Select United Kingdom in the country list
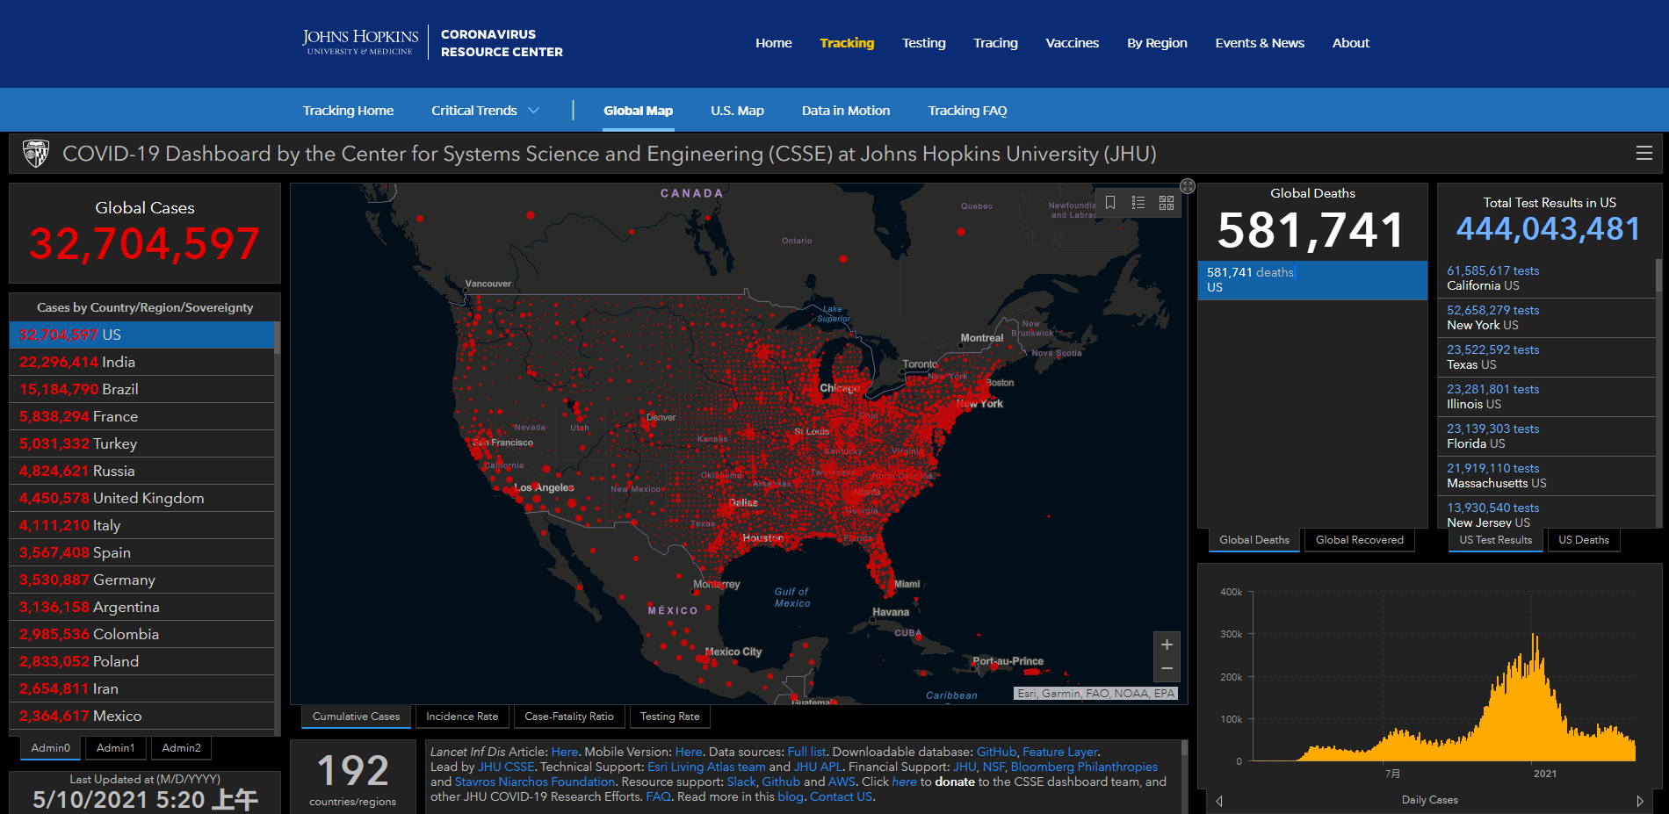The width and height of the screenshot is (1669, 814). (142, 498)
